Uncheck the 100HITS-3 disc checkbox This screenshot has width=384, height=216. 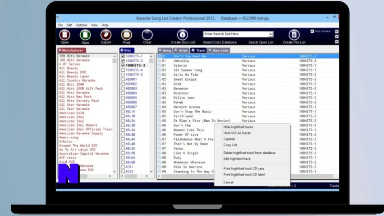point(123,65)
